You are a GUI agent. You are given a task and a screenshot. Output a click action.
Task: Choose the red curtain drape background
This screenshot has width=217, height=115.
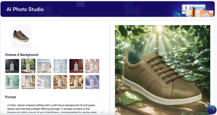click(x=76, y=66)
